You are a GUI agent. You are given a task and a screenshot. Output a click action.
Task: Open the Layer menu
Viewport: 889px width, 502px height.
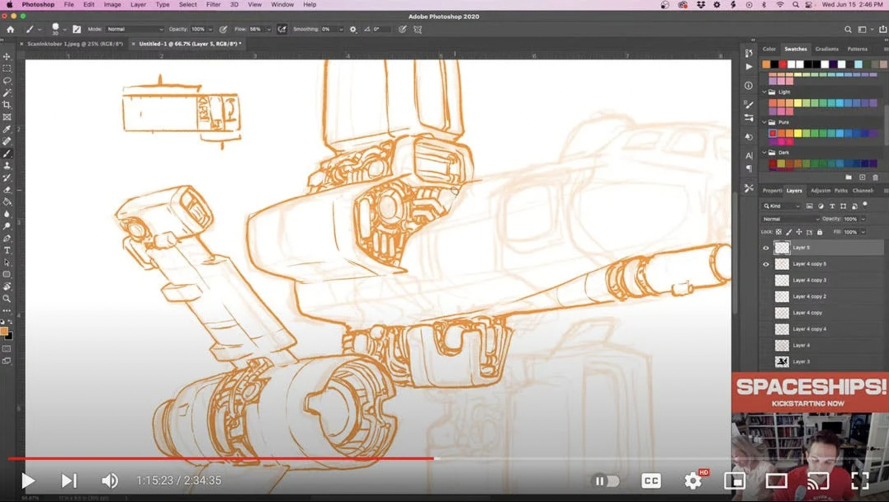pyautogui.click(x=138, y=5)
